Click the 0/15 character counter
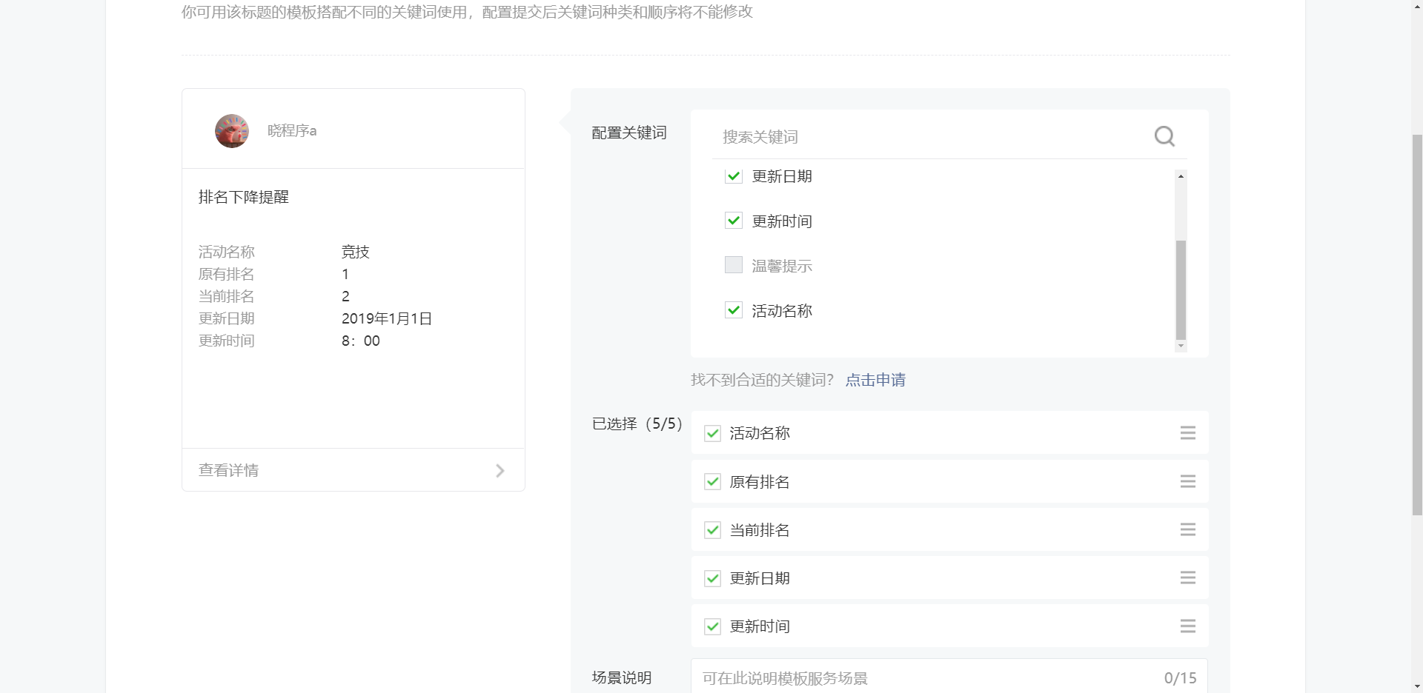The image size is (1423, 693). pyautogui.click(x=1180, y=678)
